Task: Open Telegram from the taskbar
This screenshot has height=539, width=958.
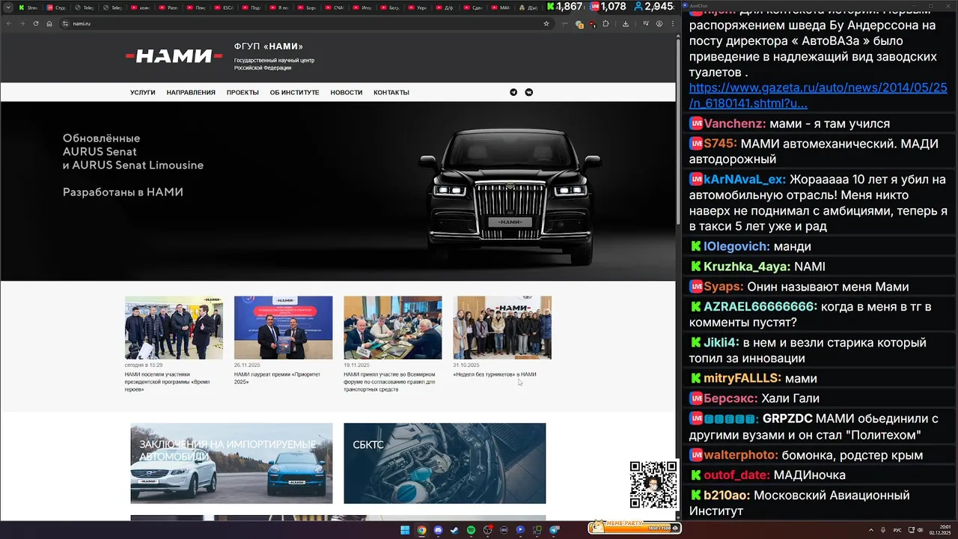Action: tap(555, 530)
